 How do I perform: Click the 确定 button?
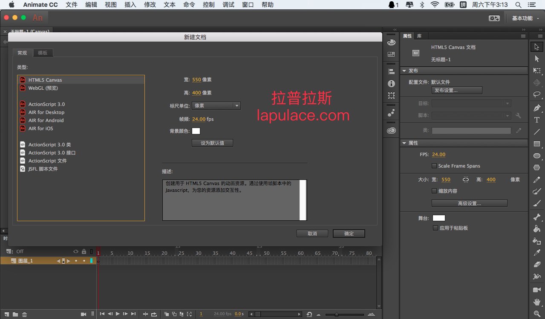349,234
